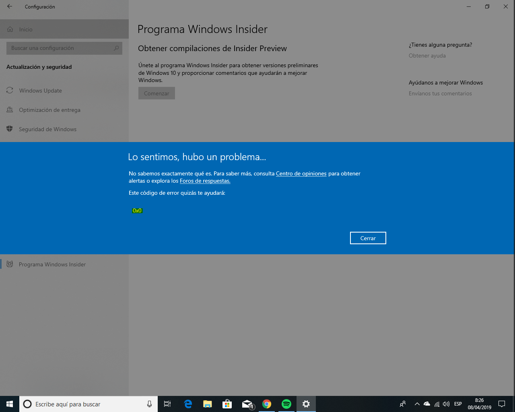Open File Explorer from taskbar

click(x=208, y=404)
